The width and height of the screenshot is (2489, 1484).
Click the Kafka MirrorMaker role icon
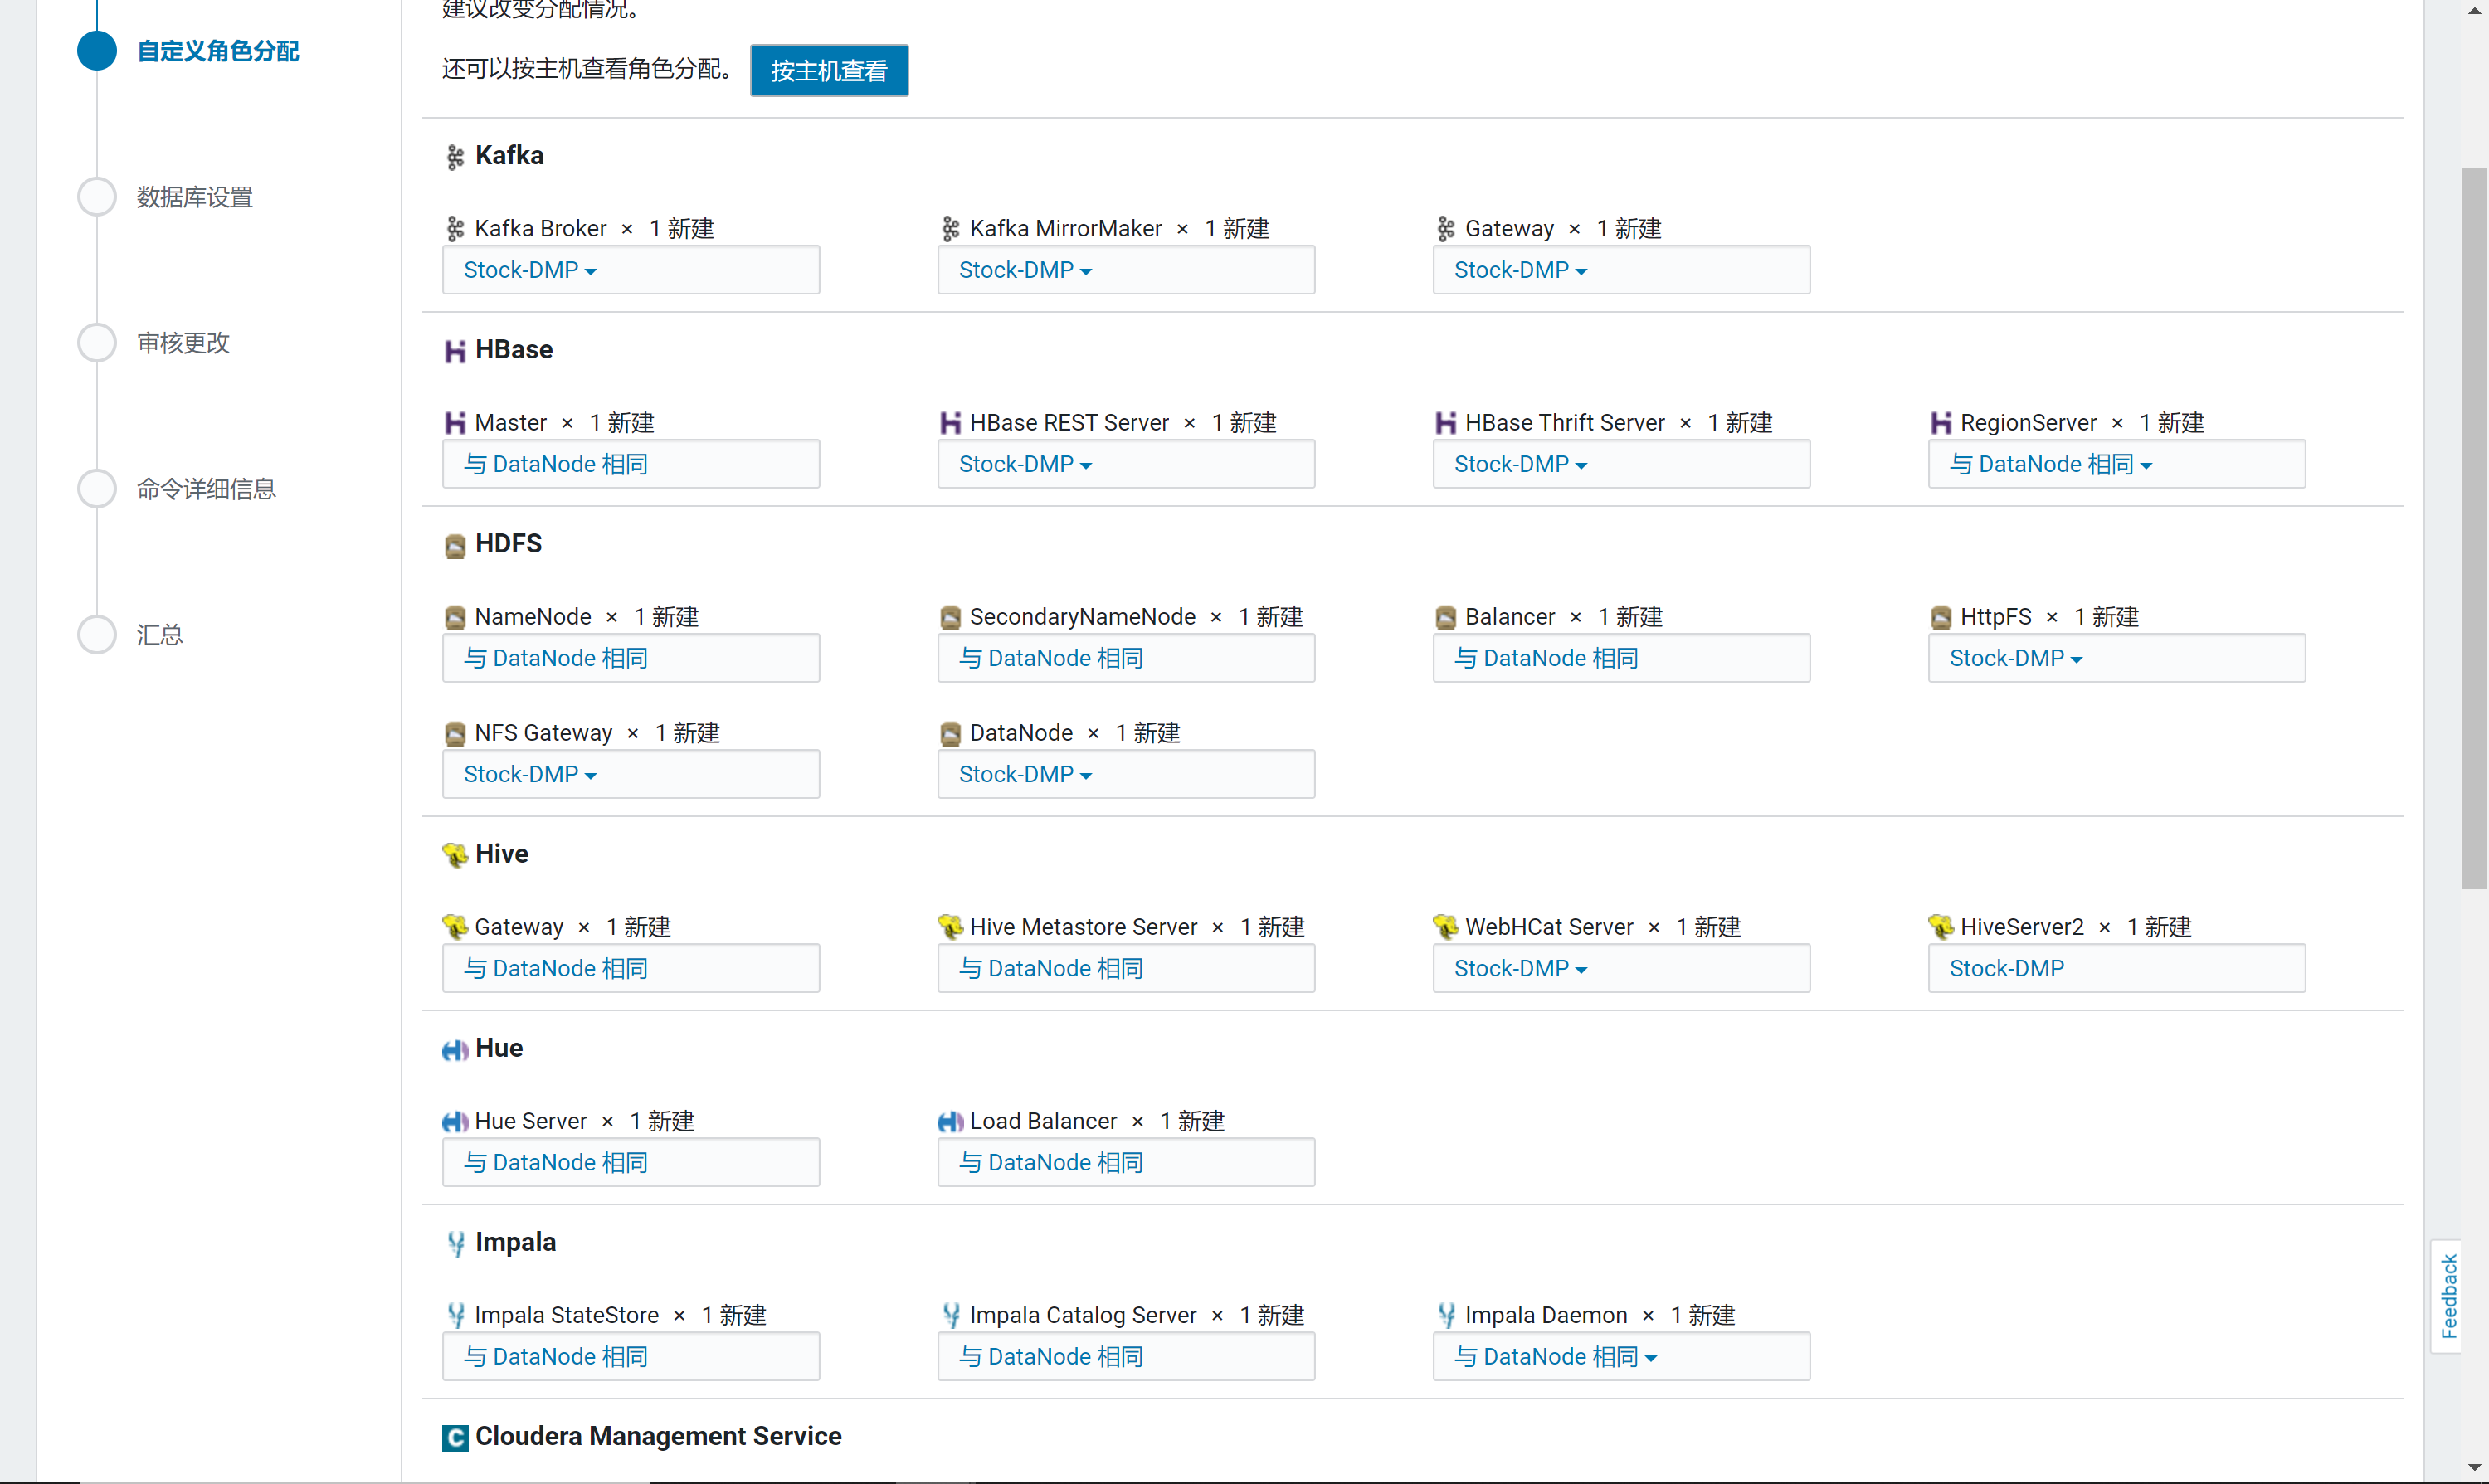coord(950,229)
